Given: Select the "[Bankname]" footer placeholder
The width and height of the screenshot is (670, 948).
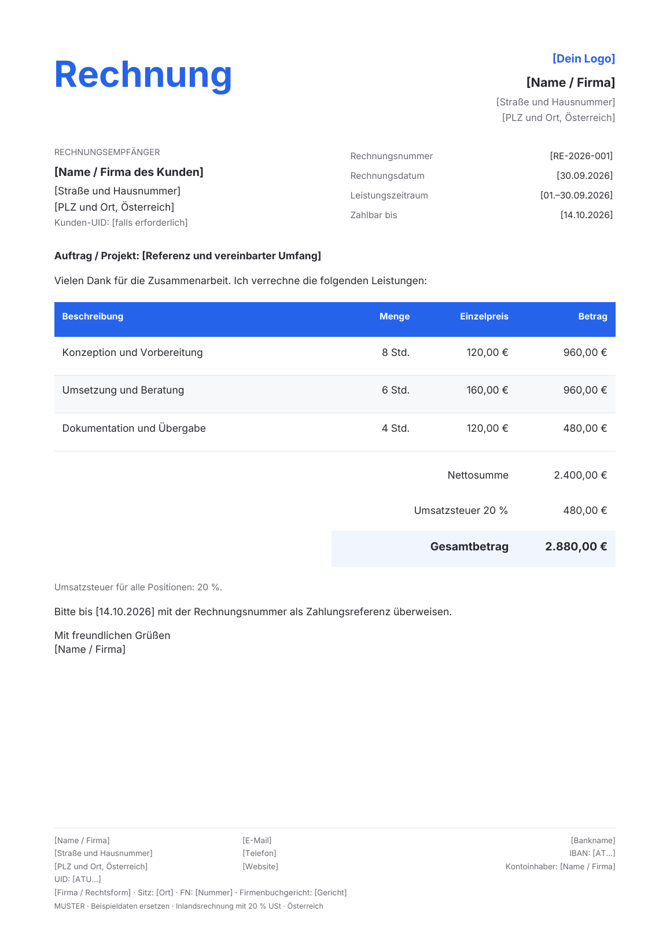Looking at the screenshot, I should point(593,840).
